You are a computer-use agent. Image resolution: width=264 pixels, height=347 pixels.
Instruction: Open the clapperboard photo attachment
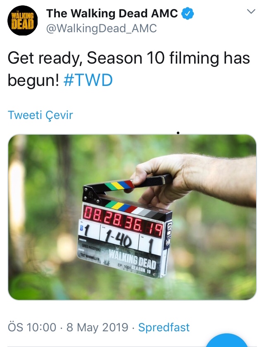coord(132,217)
